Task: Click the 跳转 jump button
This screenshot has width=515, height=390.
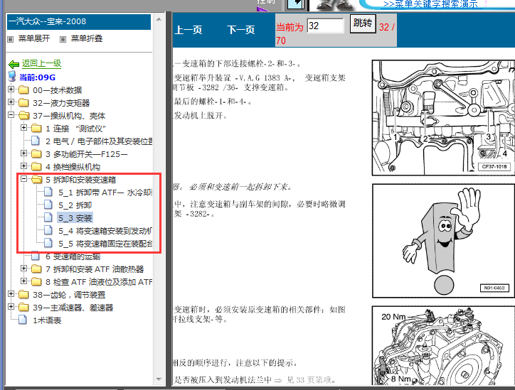Action: [363, 23]
